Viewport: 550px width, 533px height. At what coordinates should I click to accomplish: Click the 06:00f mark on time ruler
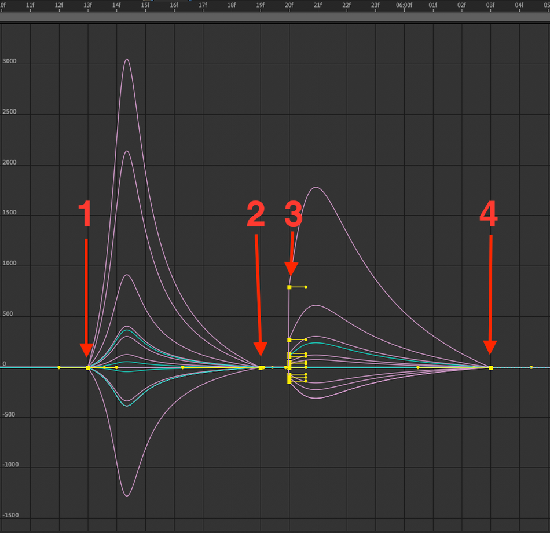(x=404, y=5)
